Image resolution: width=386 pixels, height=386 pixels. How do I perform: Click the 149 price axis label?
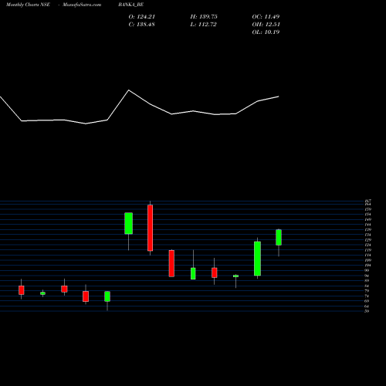pyautogui.click(x=368, y=219)
